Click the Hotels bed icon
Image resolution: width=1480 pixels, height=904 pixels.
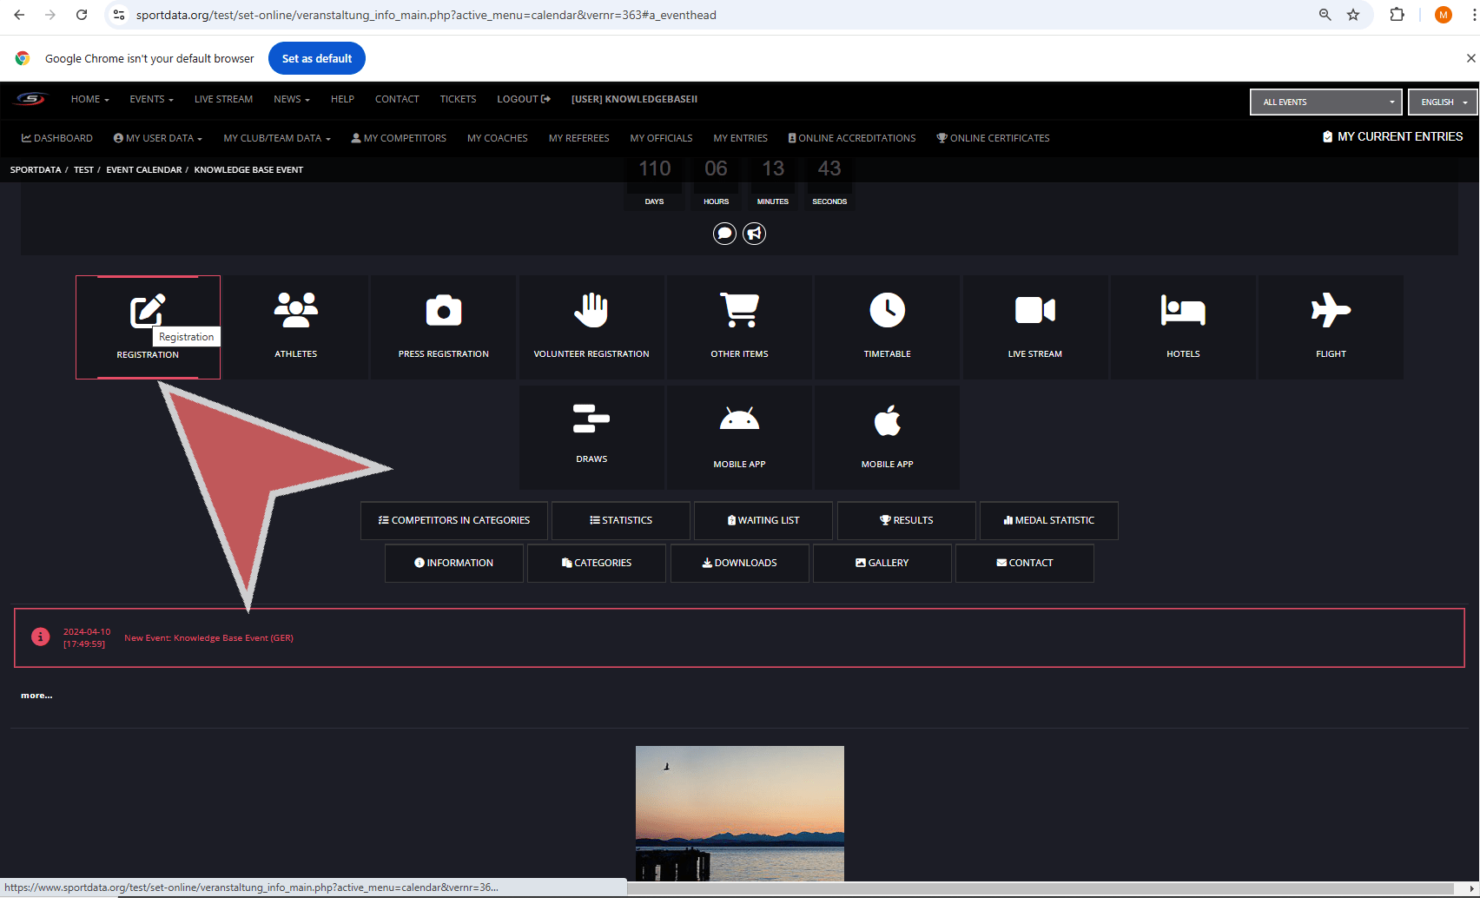point(1182,310)
